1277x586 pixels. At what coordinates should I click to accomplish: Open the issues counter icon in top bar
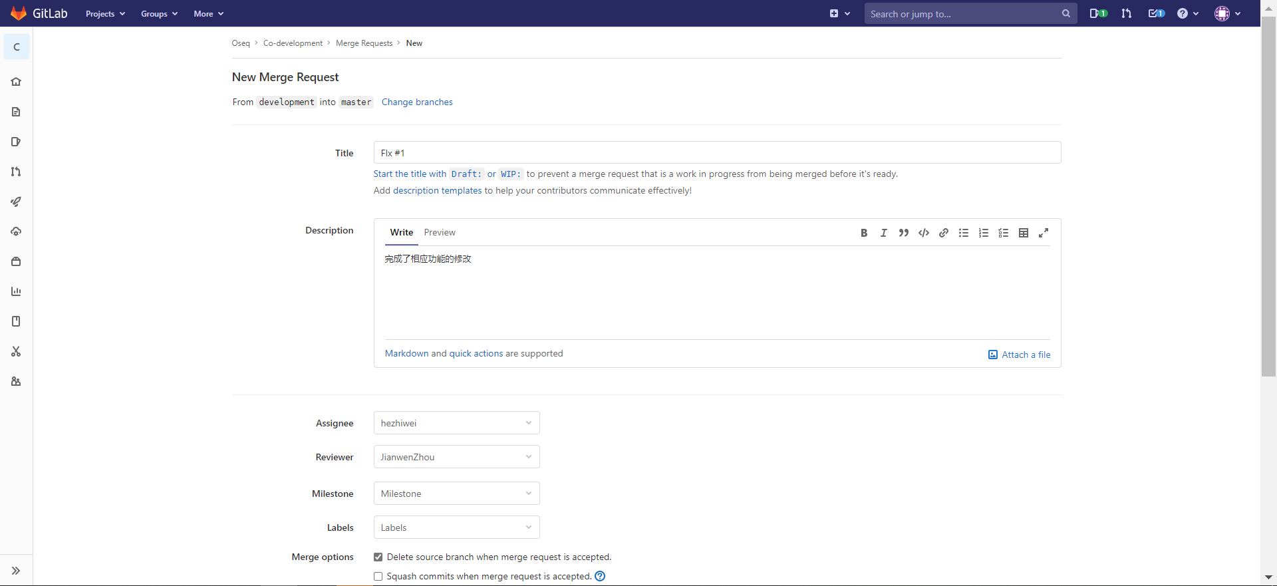pyautogui.click(x=1098, y=13)
